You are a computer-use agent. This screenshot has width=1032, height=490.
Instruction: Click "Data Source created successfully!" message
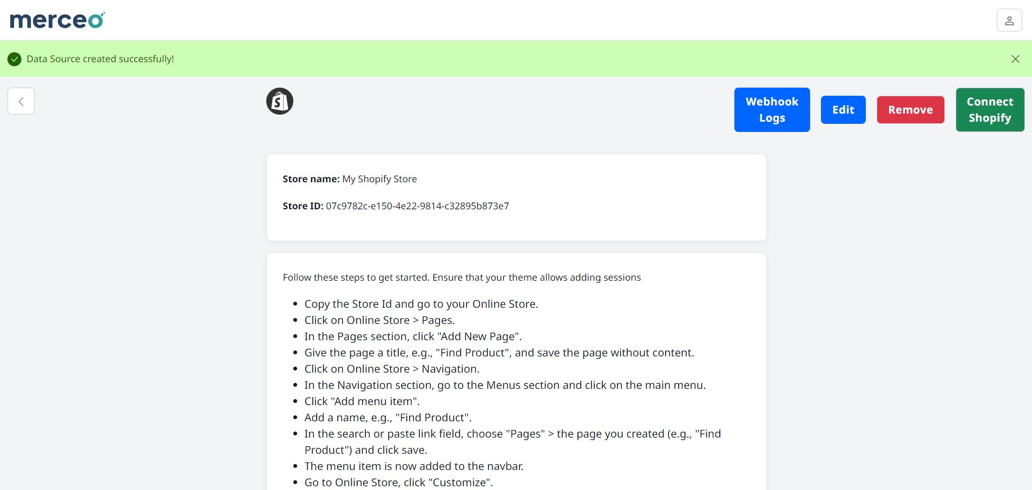100,59
